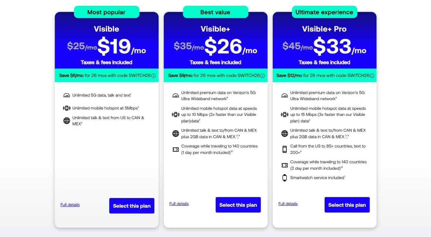Select the Visible $19/mo plan
The width and height of the screenshot is (431, 237).
(x=132, y=206)
